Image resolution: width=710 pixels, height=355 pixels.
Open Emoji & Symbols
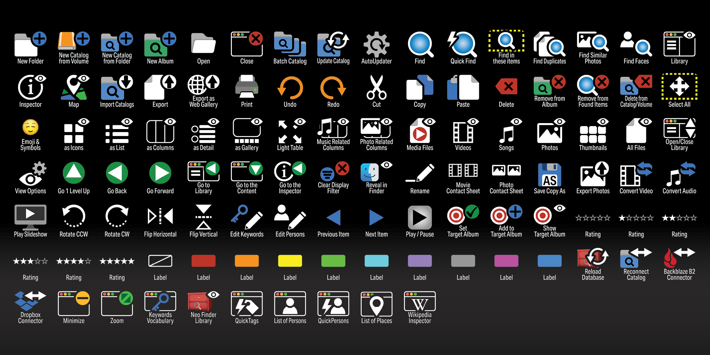pos(30,127)
